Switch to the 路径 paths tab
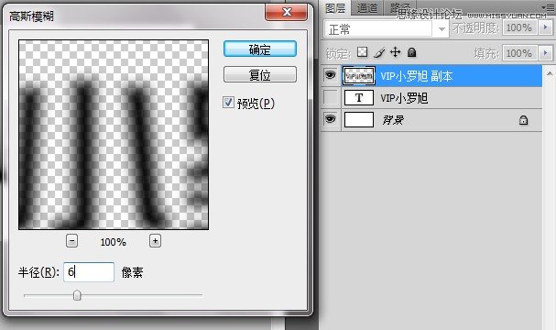 [399, 8]
